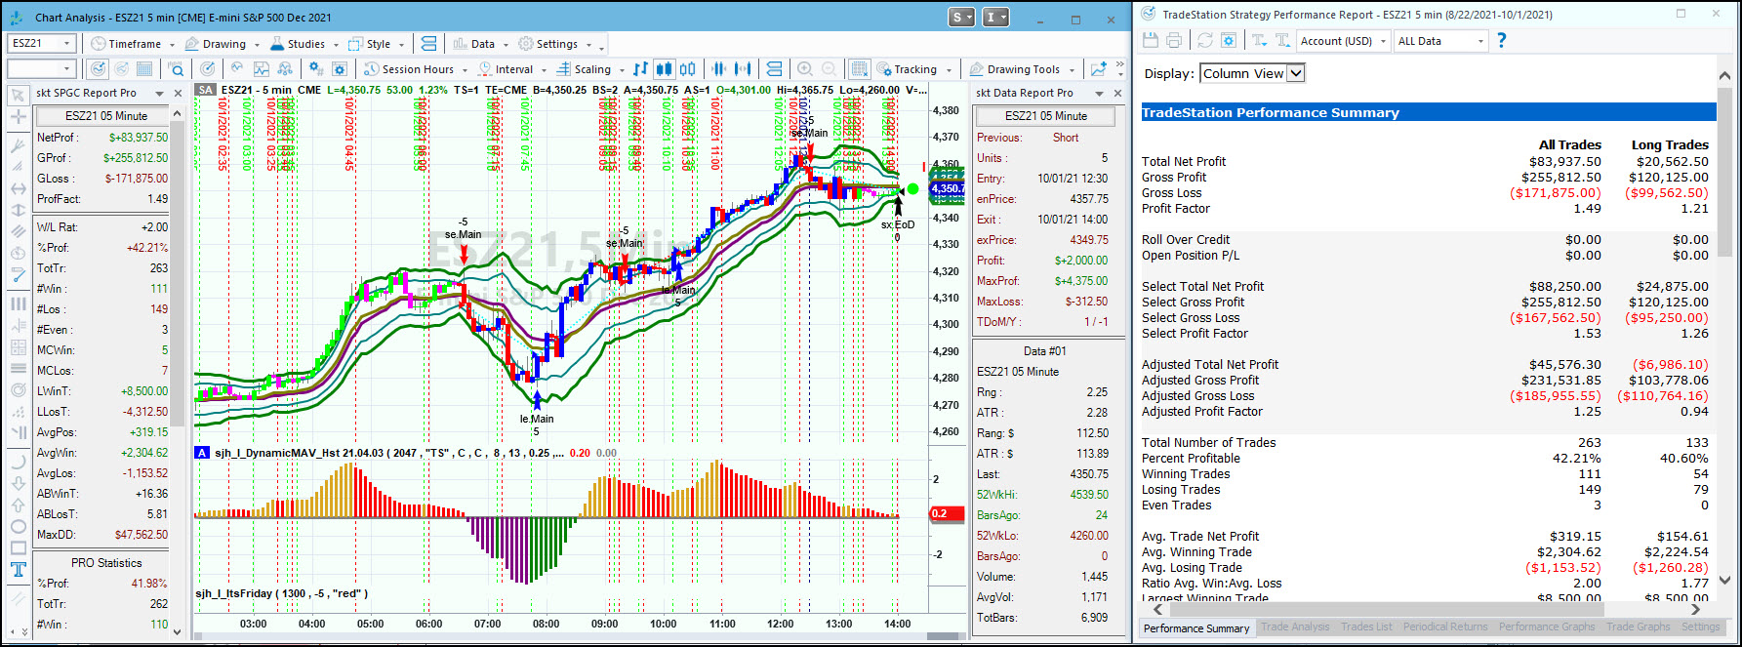
Task: Increase report font size
Action: tap(1282, 40)
